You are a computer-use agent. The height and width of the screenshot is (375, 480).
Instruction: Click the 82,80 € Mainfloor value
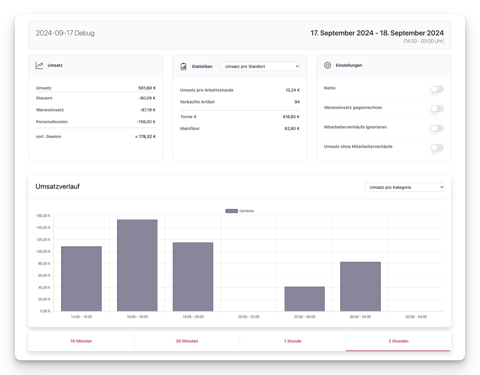coord(292,129)
